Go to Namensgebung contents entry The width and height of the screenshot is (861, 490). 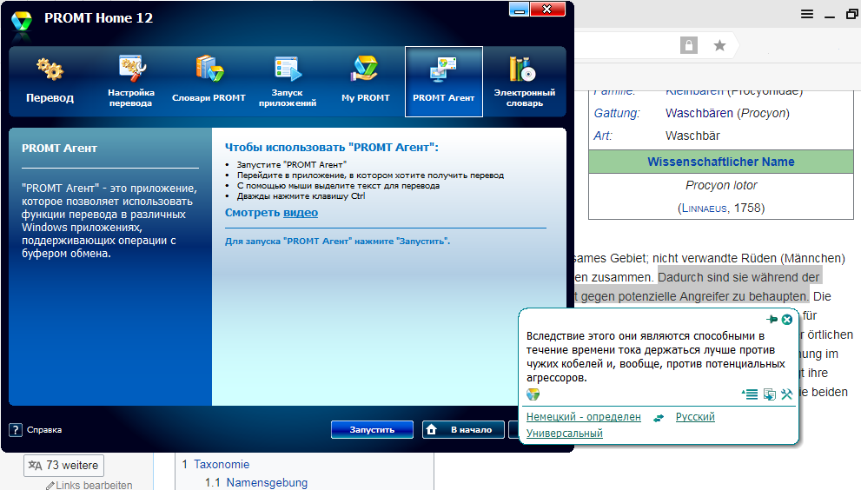267,482
